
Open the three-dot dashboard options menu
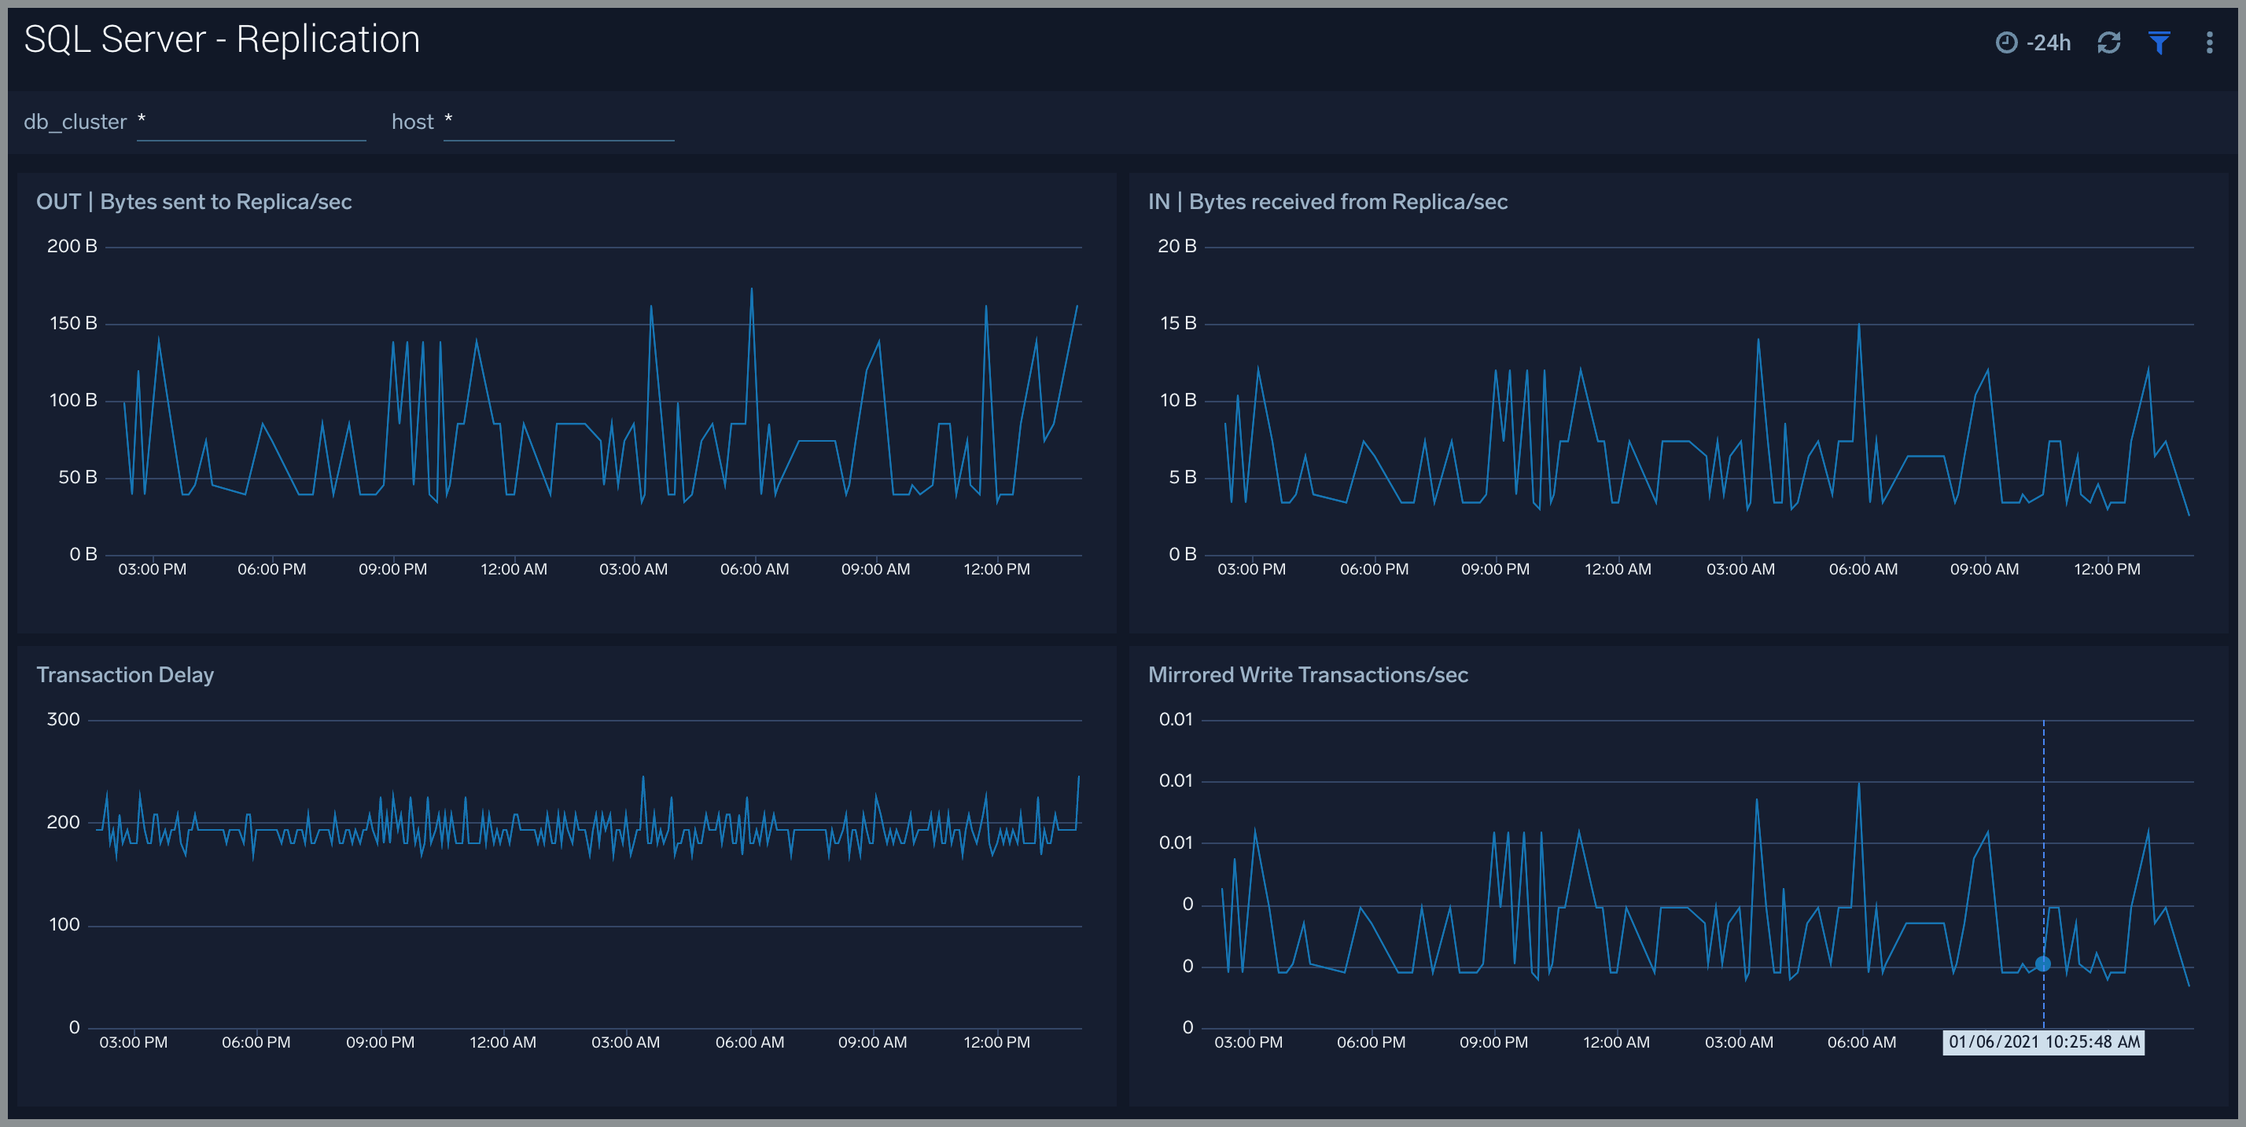tap(2208, 42)
